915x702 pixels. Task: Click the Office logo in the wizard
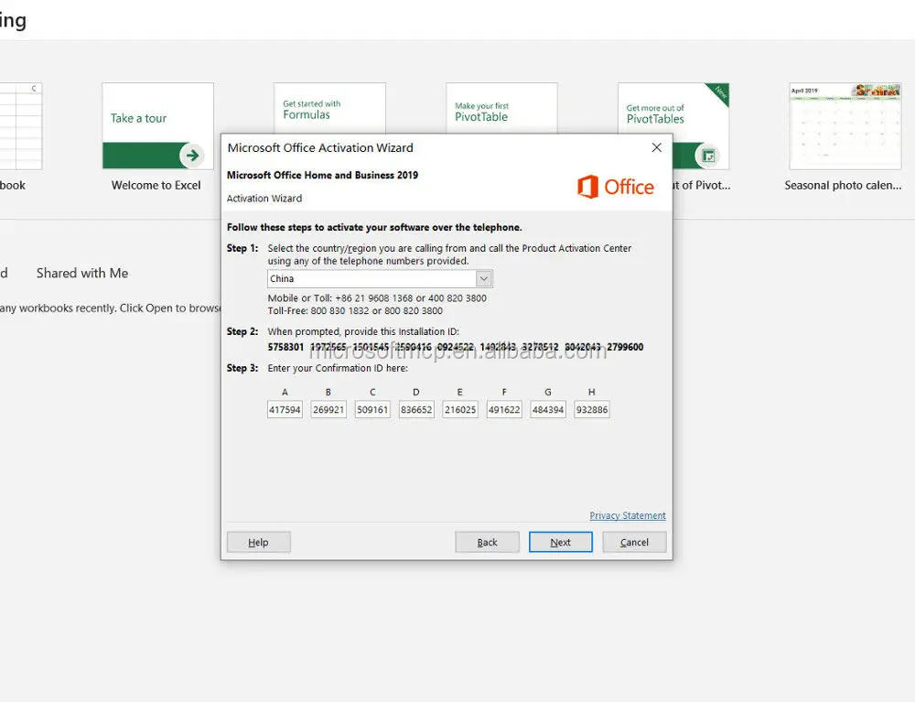coord(616,187)
